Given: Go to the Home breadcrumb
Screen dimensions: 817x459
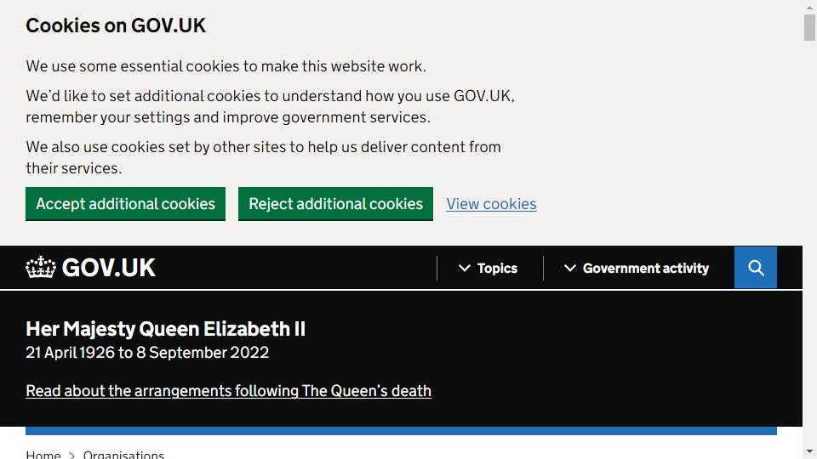Looking at the screenshot, I should point(43,455).
